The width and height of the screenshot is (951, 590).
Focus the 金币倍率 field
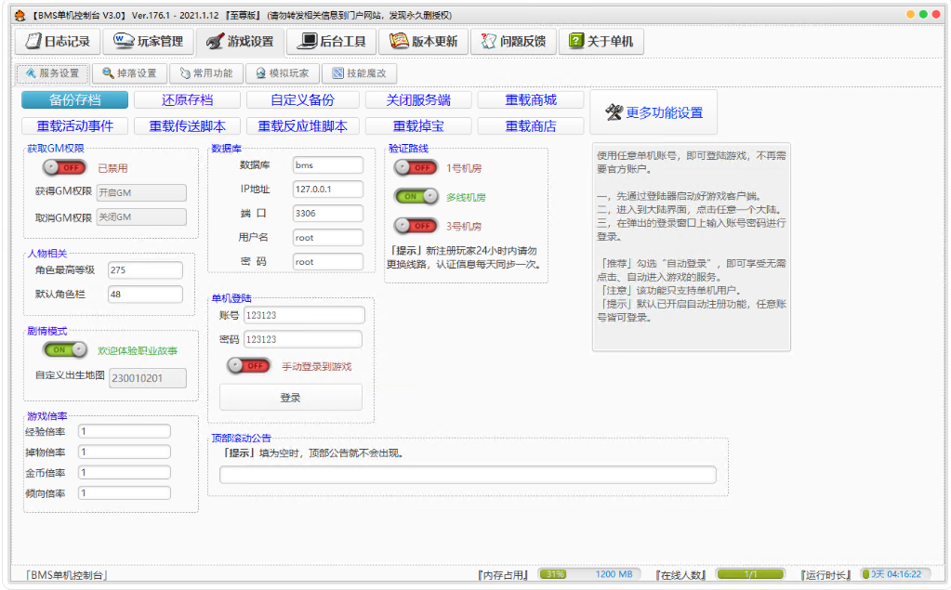coord(125,472)
